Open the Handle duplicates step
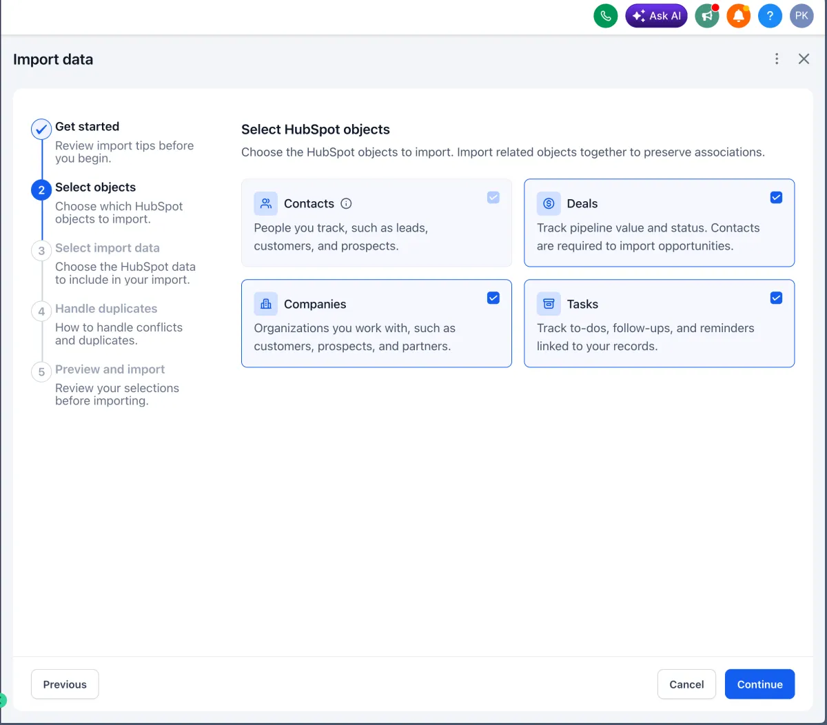 tap(106, 309)
